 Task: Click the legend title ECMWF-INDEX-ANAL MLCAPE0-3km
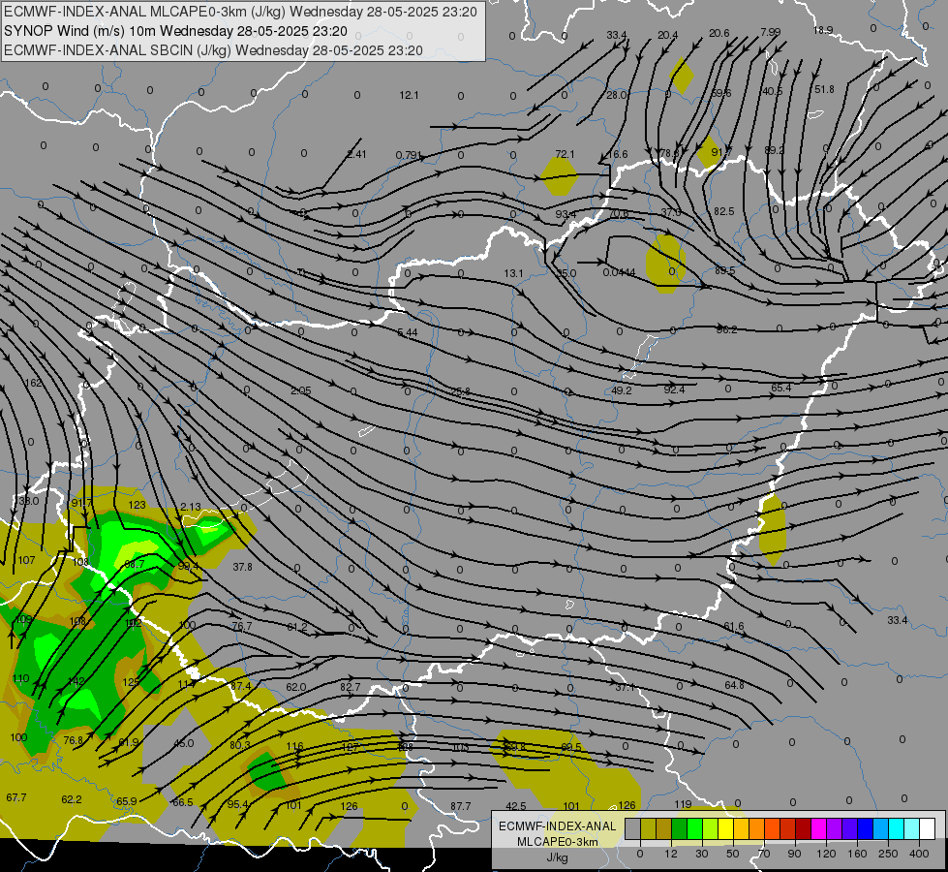(x=557, y=834)
